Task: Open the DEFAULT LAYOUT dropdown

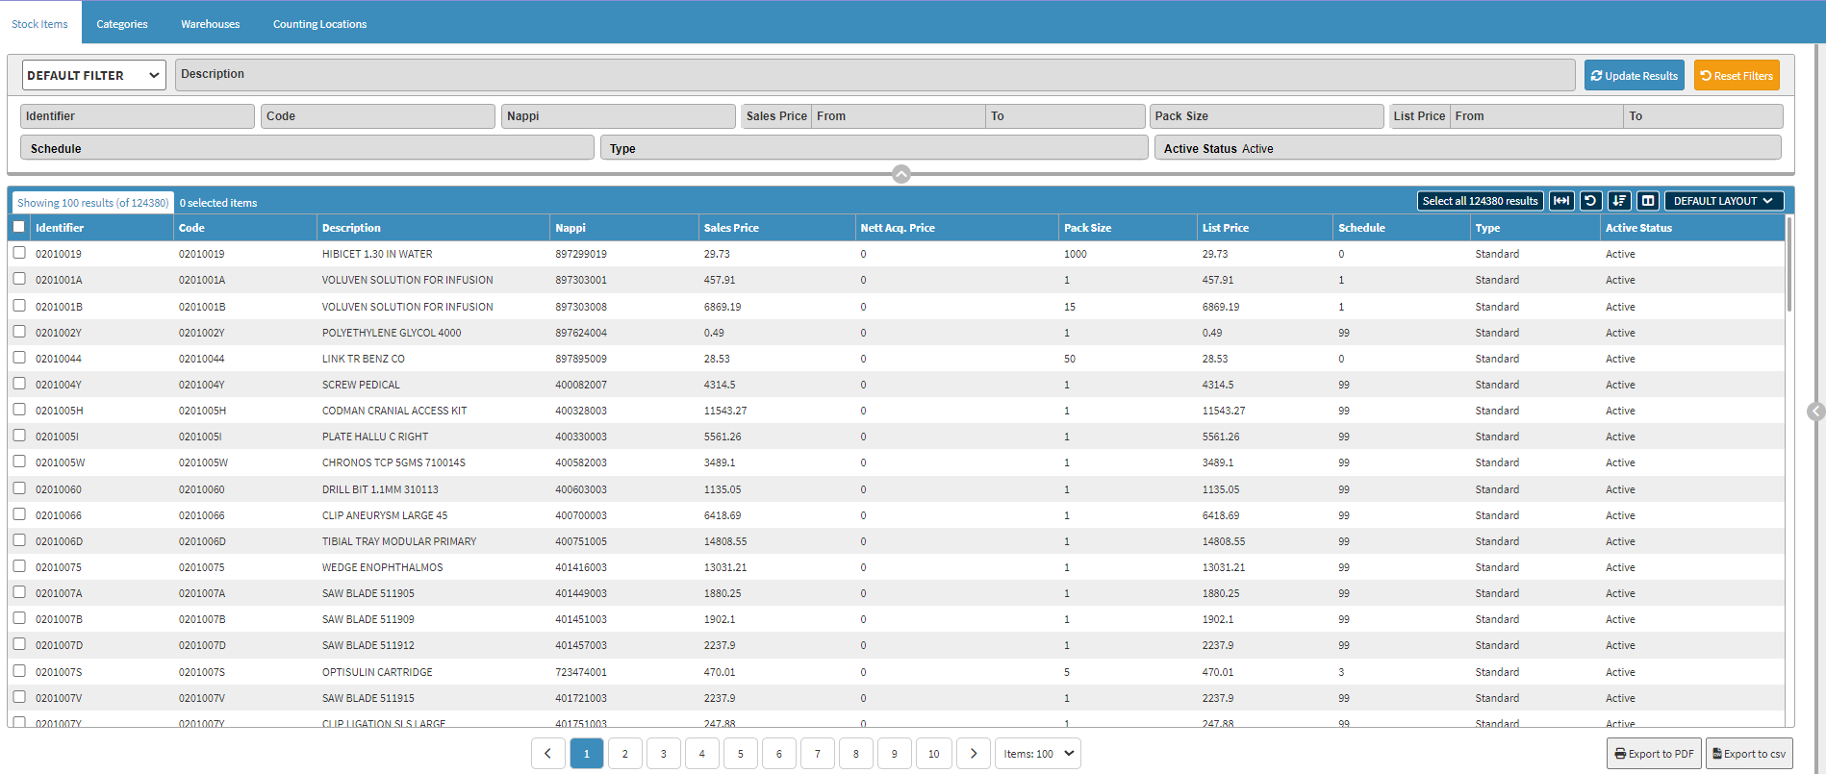Action: click(1724, 201)
